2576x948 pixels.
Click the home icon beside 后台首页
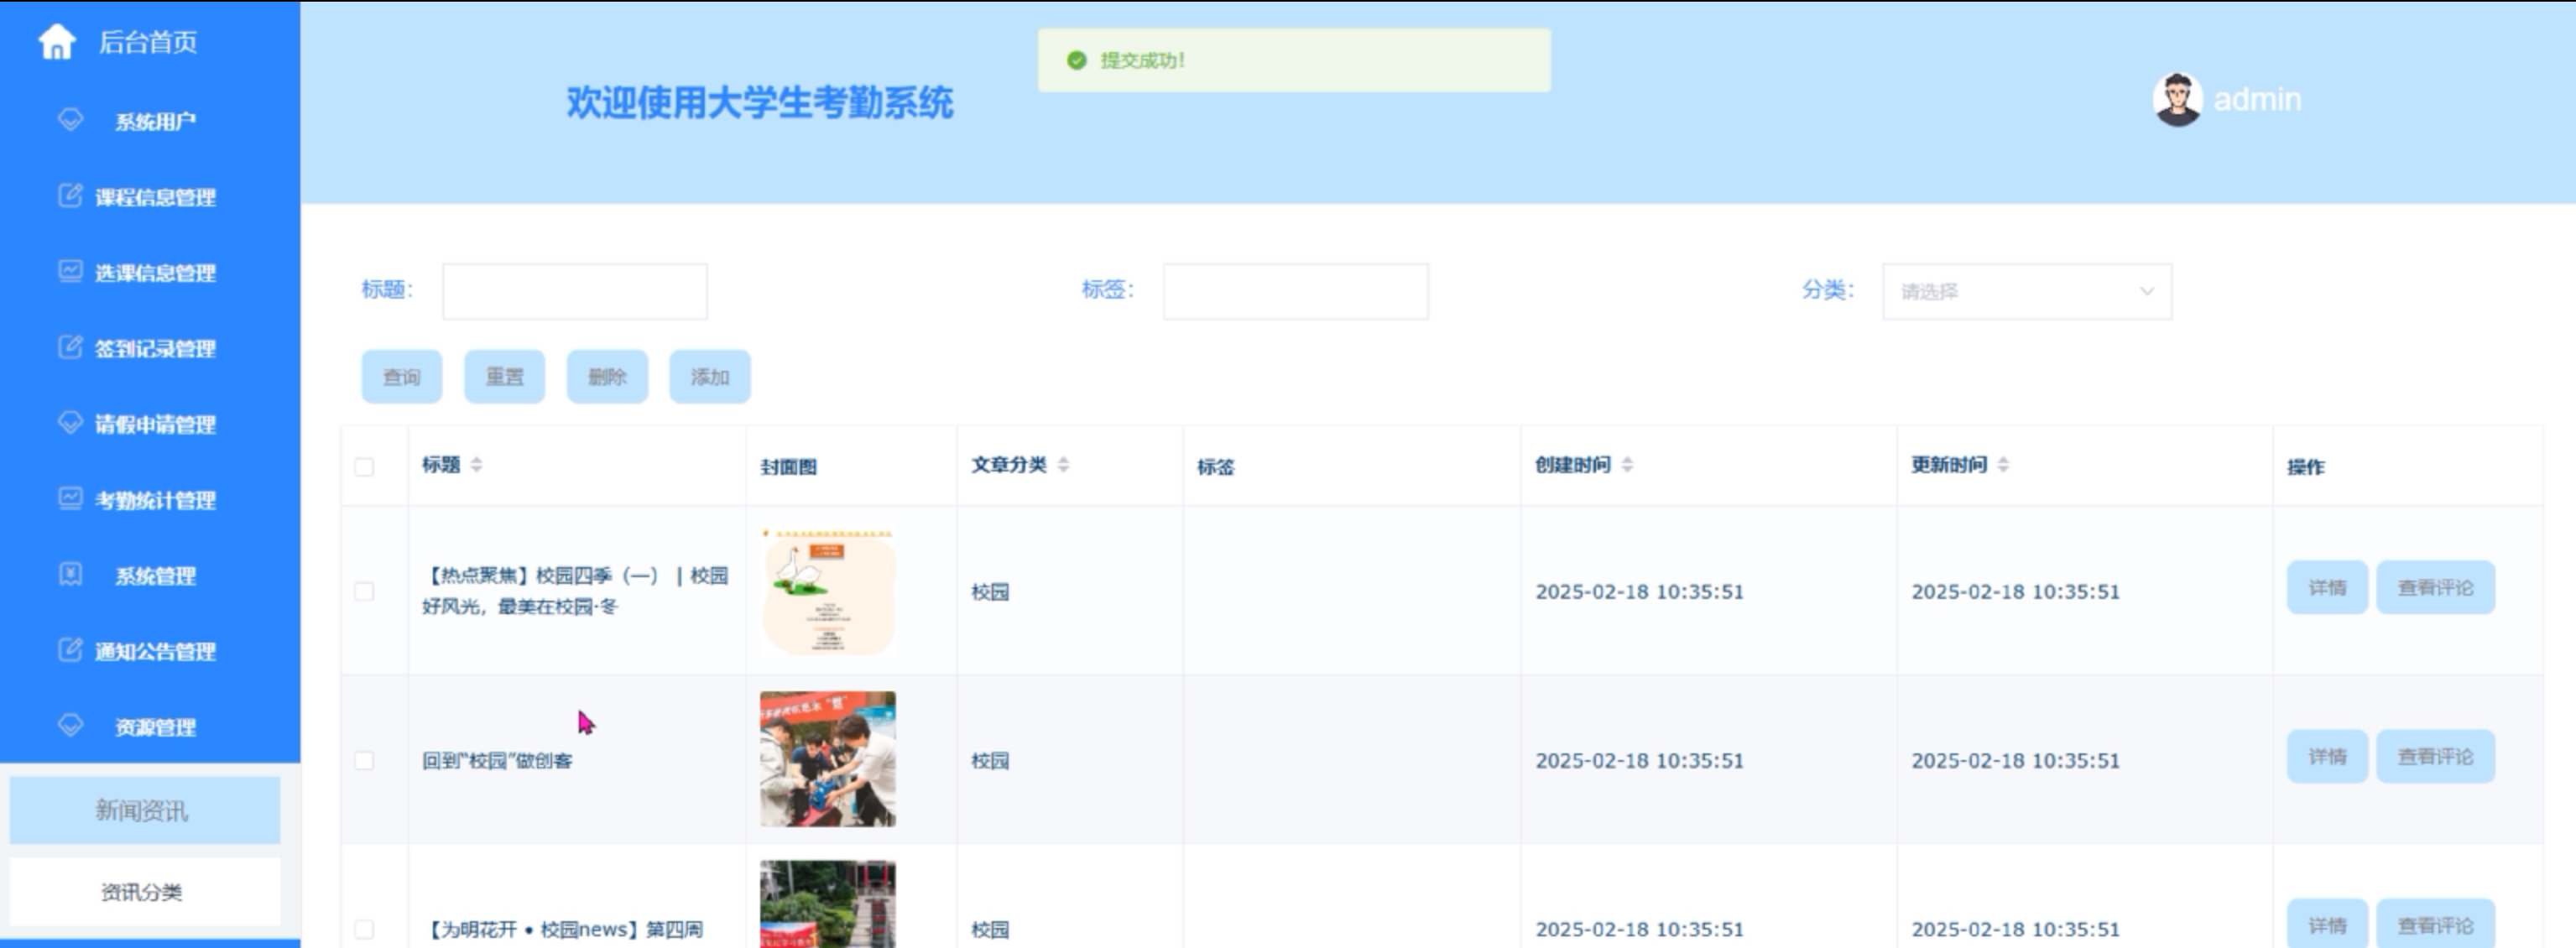coord(57,42)
